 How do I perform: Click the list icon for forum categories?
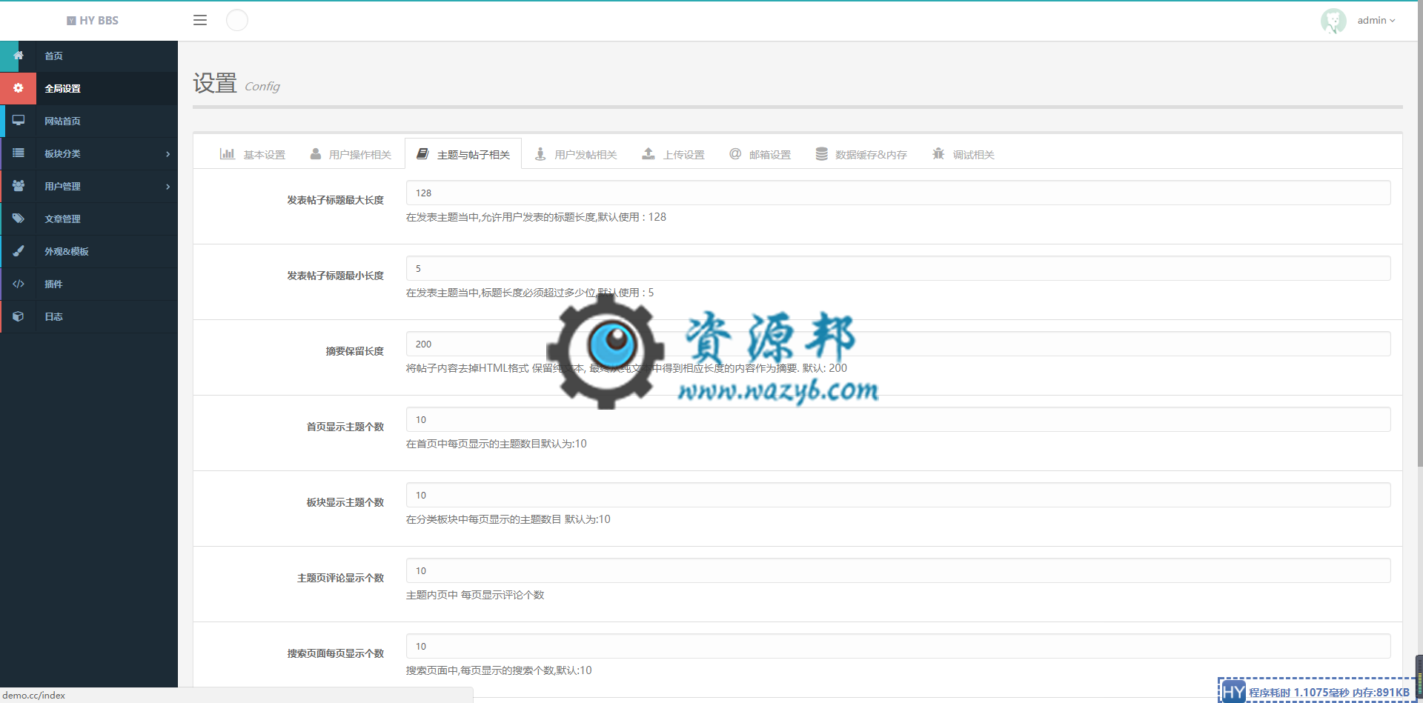pyautogui.click(x=19, y=153)
